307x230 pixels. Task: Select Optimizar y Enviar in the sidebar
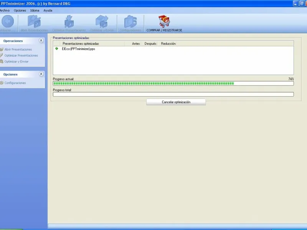coord(17,62)
